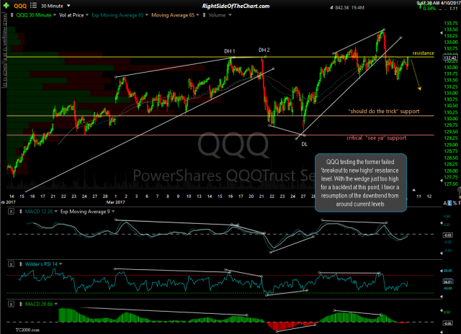Click the 130.00 price scale label

coord(450,119)
